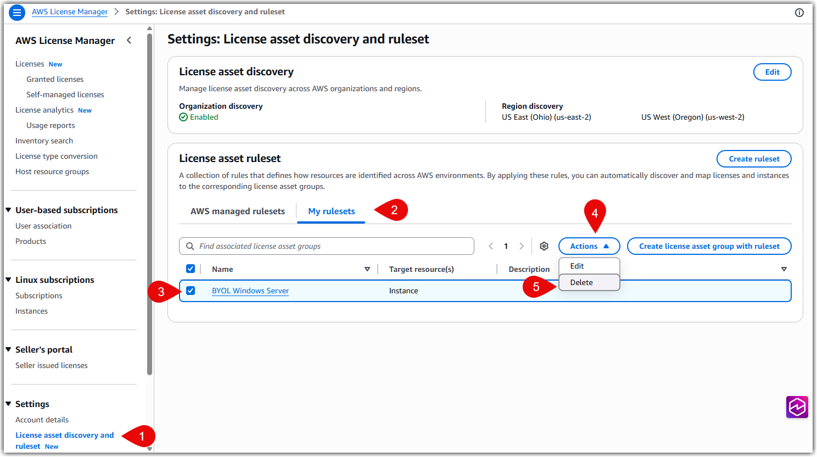Click the Create ruleset button
The width and height of the screenshot is (817, 457).
(754, 159)
